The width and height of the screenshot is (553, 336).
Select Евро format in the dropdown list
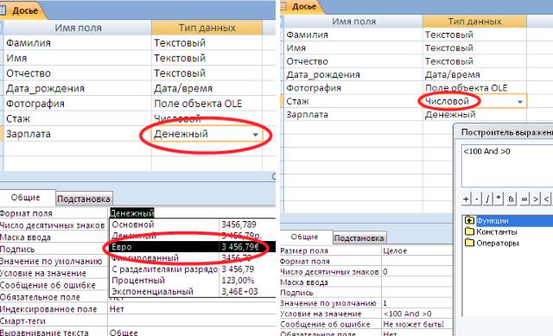pyautogui.click(x=193, y=247)
